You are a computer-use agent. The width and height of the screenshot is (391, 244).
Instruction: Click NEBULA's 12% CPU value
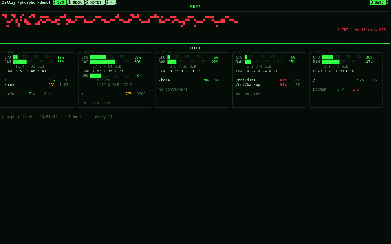(x=60, y=57)
